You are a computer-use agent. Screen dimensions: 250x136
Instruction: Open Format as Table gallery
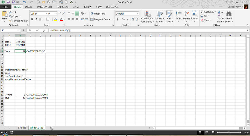point(159,17)
